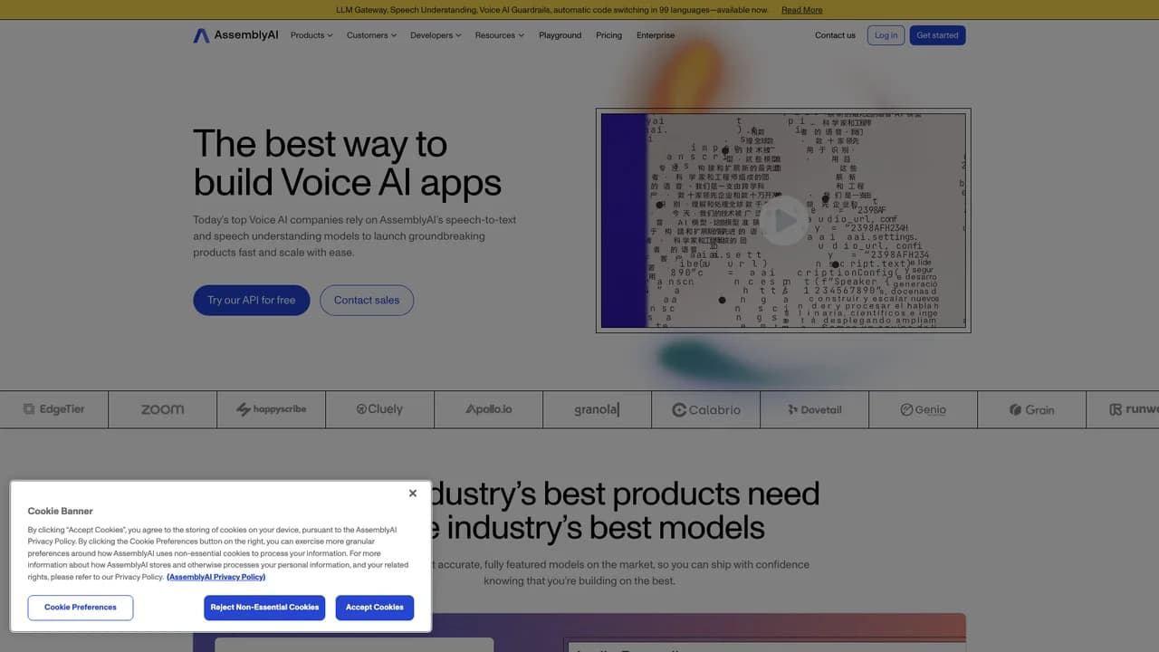Click the Cluely customer logo
The image size is (1159, 652).
tap(380, 409)
